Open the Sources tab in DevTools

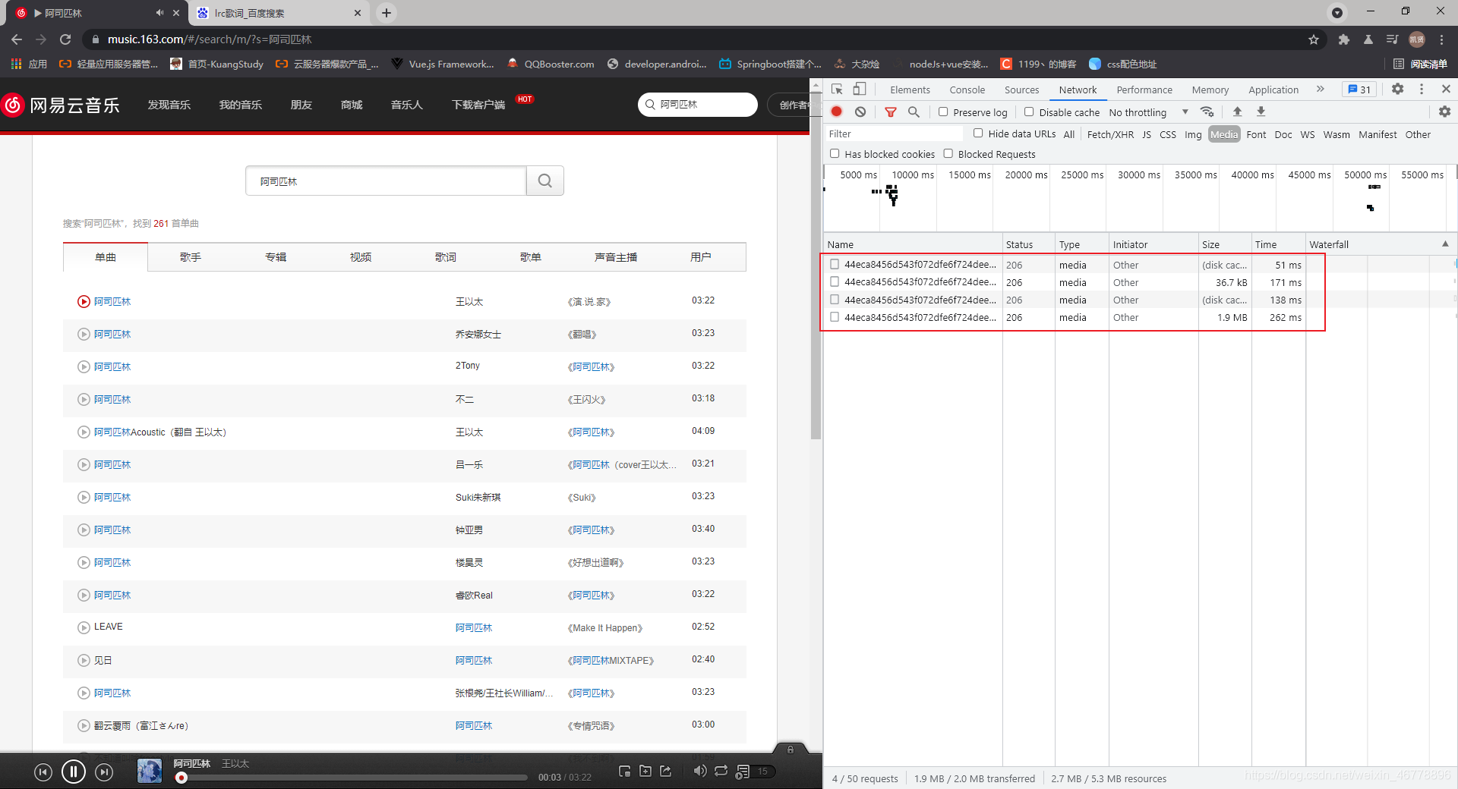(x=1021, y=90)
